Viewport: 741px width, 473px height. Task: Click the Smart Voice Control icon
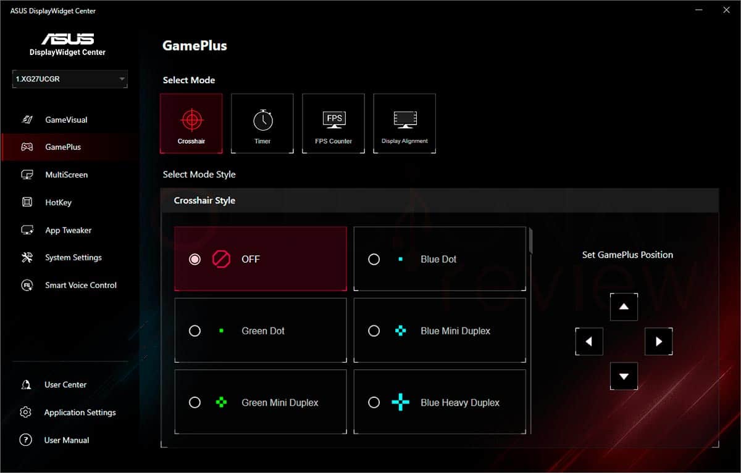[x=27, y=286]
